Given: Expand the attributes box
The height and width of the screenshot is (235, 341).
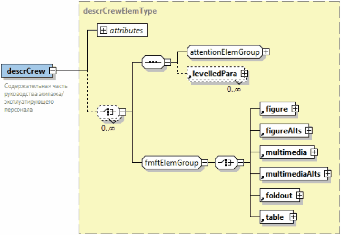Looking at the screenshot, I should tap(103, 31).
